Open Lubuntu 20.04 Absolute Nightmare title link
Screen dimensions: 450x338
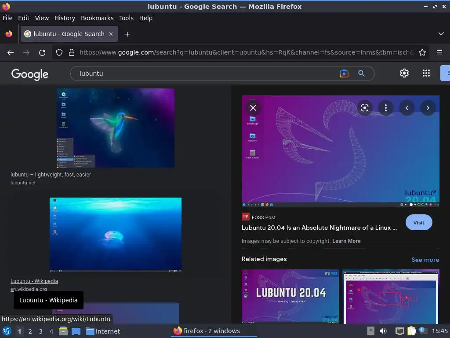tap(319, 228)
